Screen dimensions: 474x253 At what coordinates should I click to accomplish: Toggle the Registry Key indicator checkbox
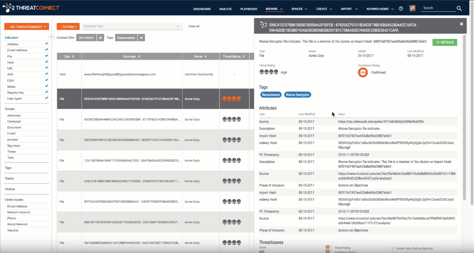click(47, 92)
